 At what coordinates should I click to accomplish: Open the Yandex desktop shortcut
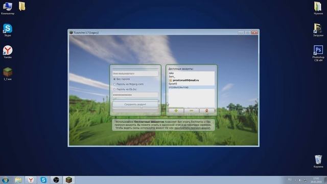[8, 52]
